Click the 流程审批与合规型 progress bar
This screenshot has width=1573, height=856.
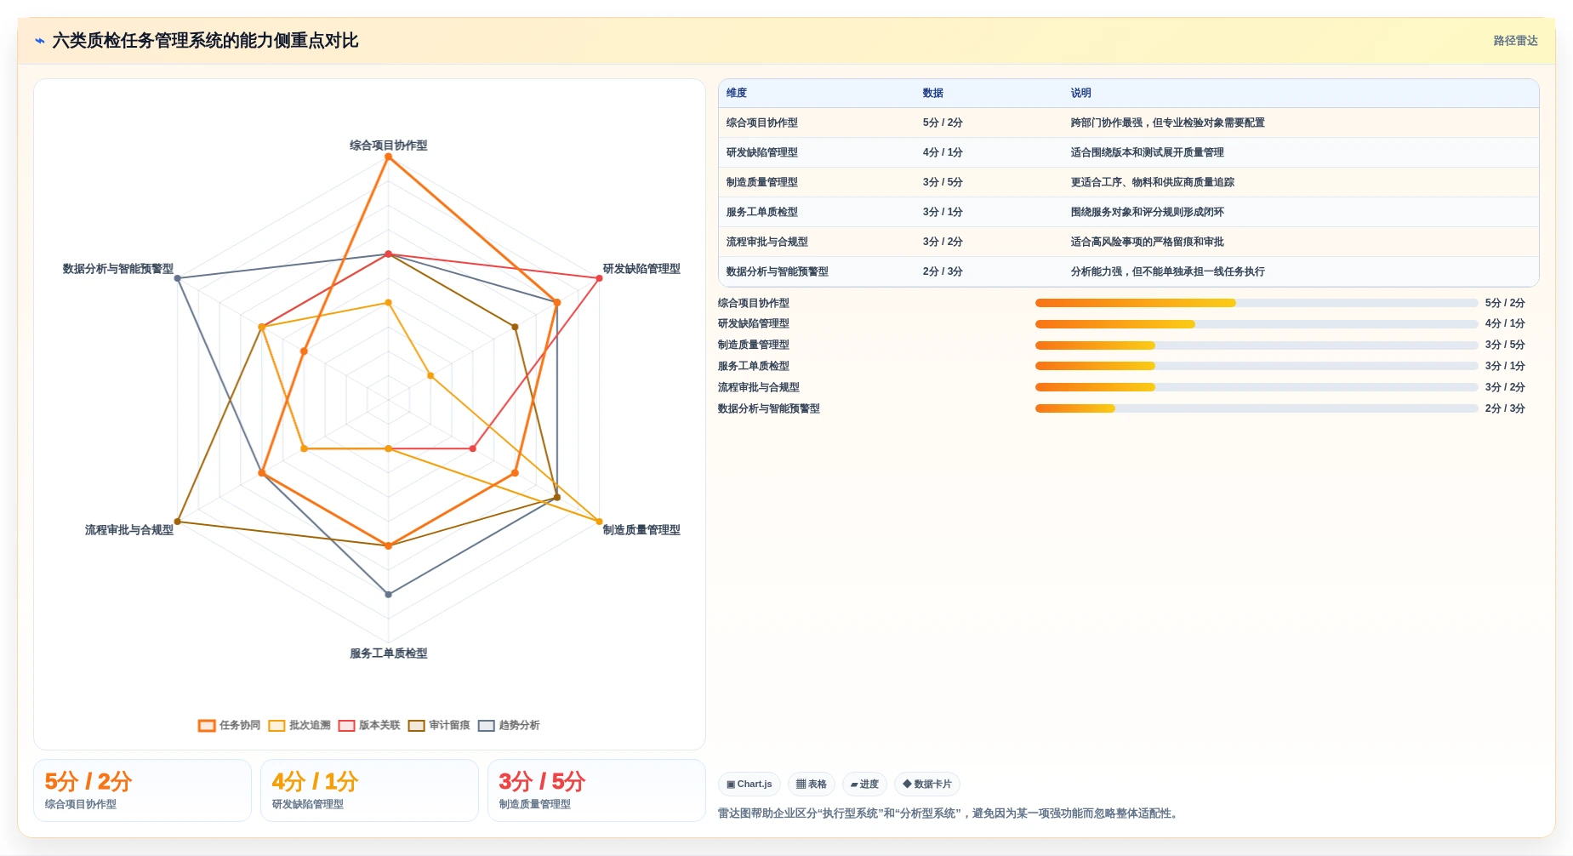click(1257, 387)
